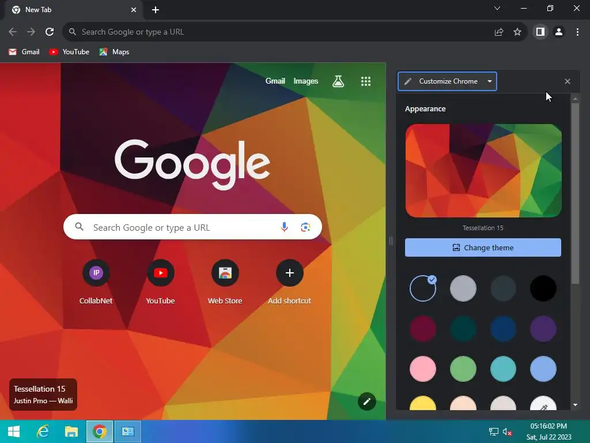Start voice search with microphone icon

click(x=285, y=227)
